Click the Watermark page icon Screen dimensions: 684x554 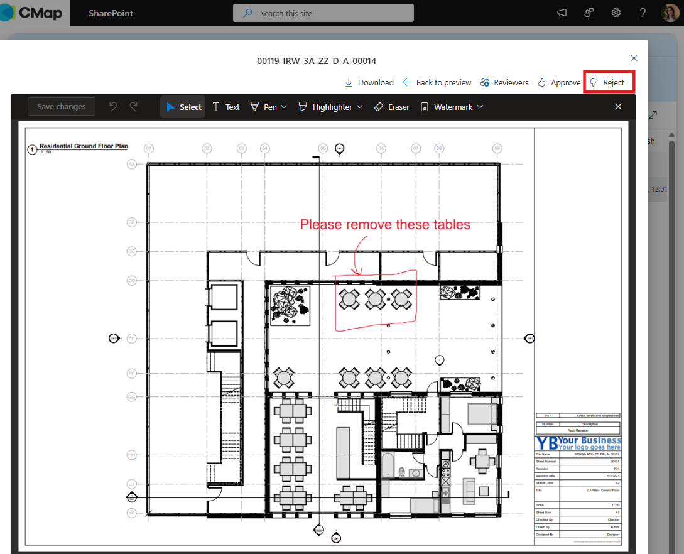(x=425, y=107)
